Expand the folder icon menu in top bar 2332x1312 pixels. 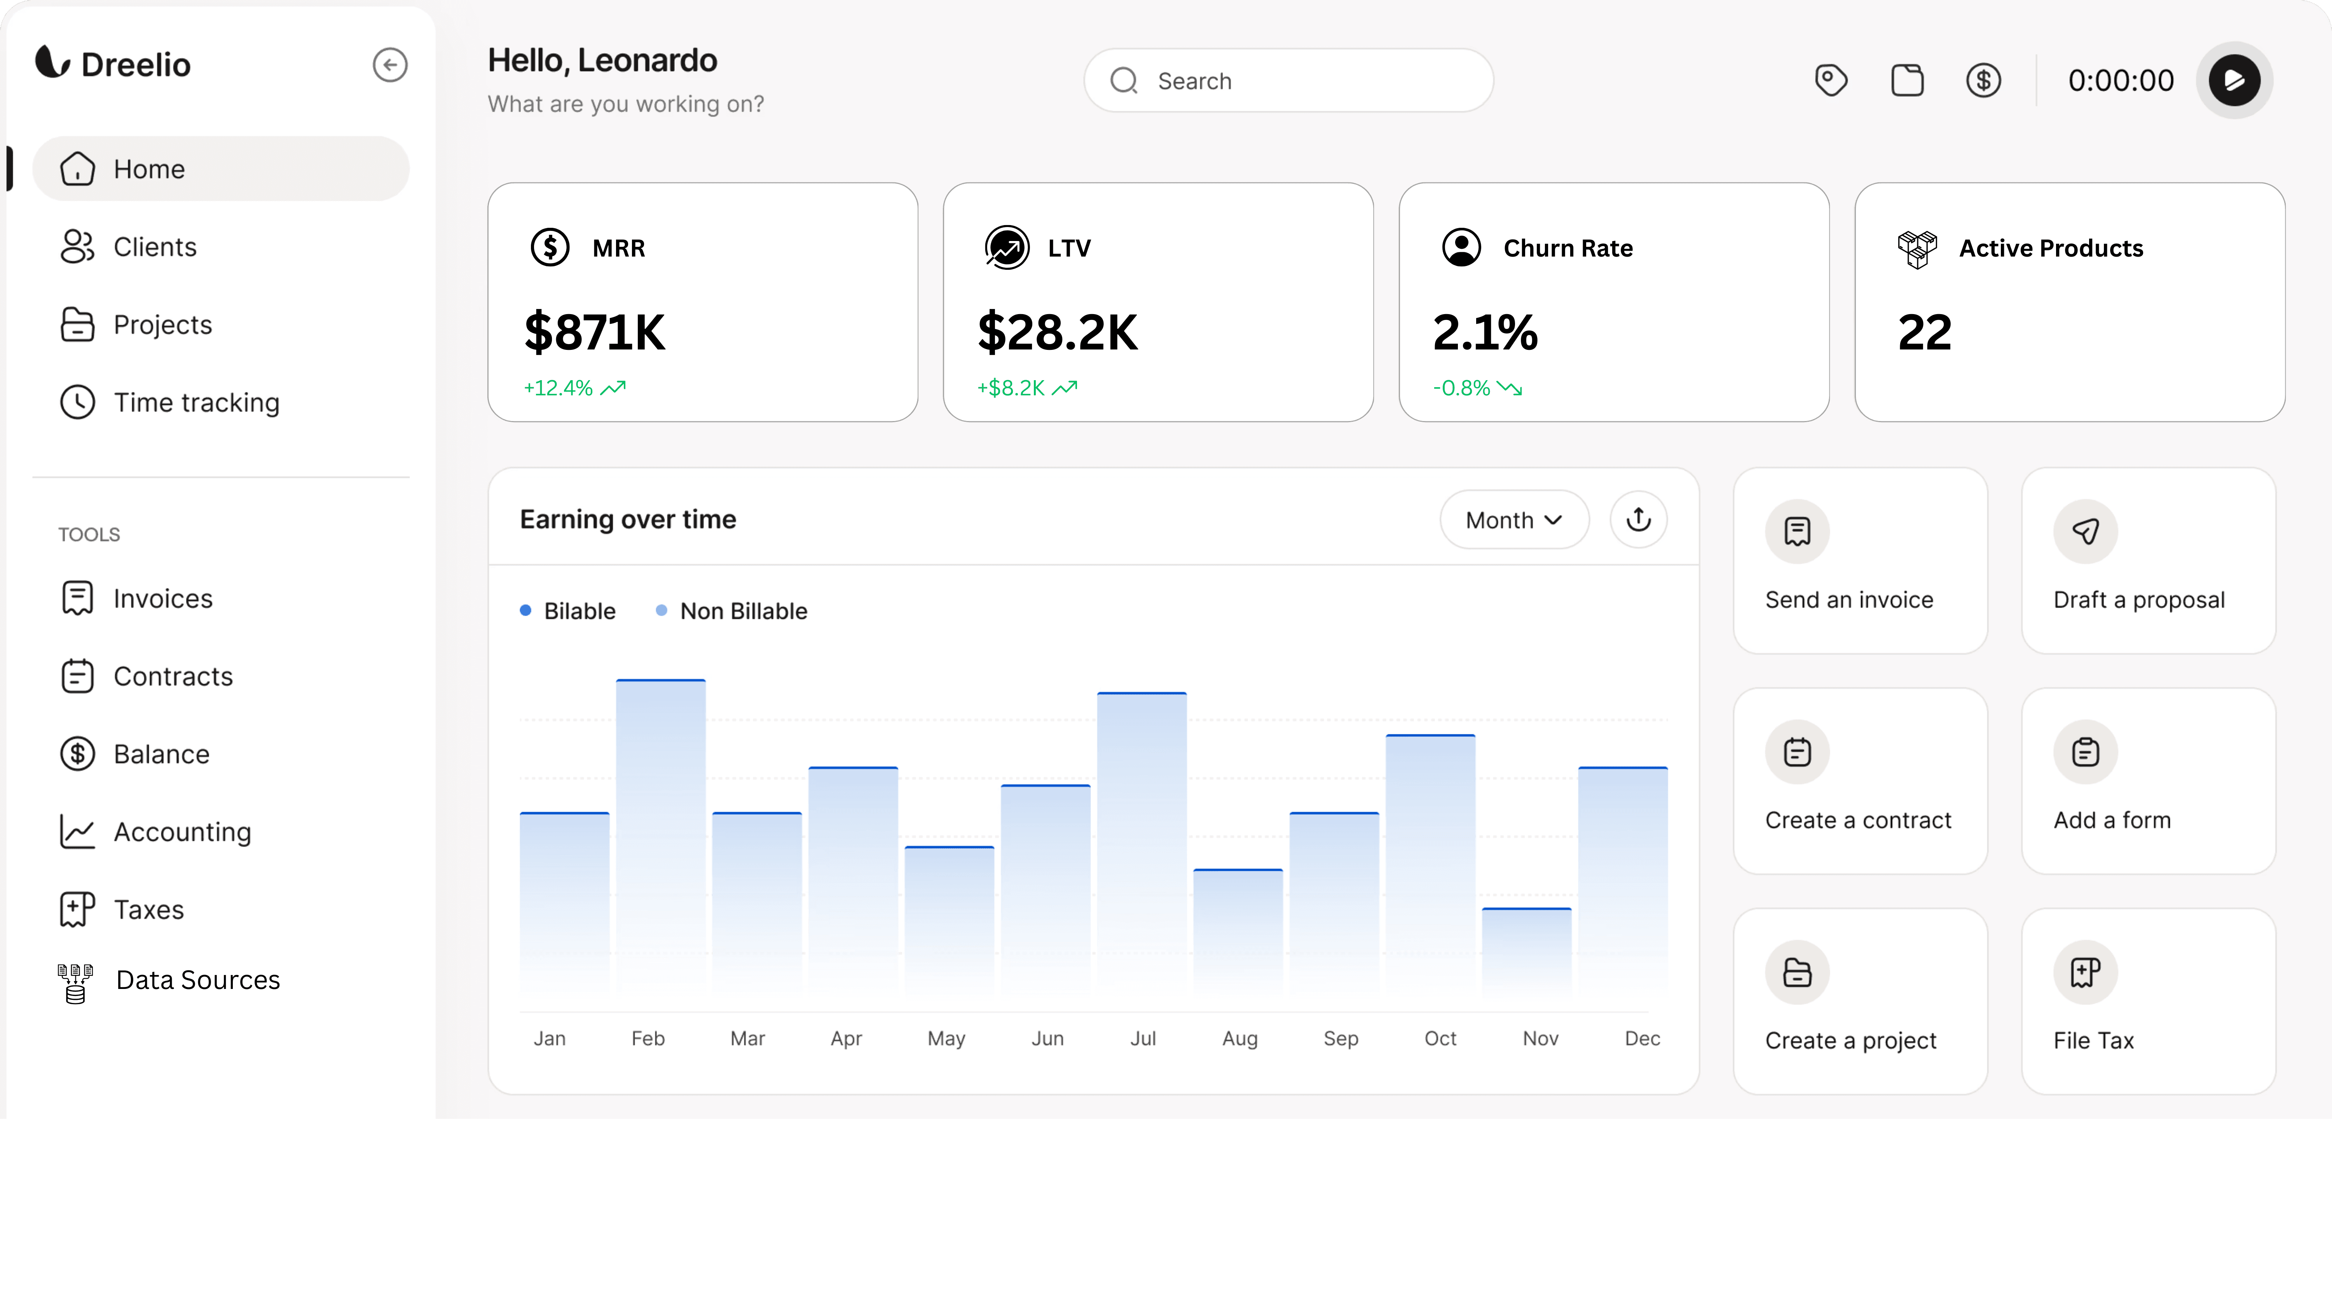(1908, 80)
